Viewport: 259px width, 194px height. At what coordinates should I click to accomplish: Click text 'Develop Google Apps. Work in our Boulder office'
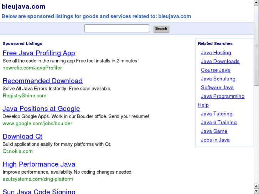55,116
